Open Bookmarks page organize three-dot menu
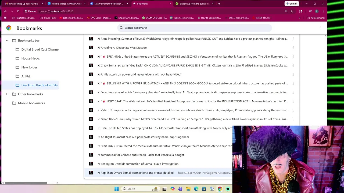 [320, 28]
